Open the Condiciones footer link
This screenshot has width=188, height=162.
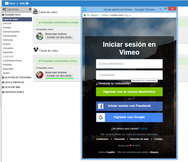(102, 139)
